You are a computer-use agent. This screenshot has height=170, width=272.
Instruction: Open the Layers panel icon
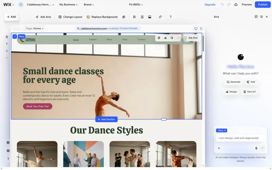[x=8, y=142]
